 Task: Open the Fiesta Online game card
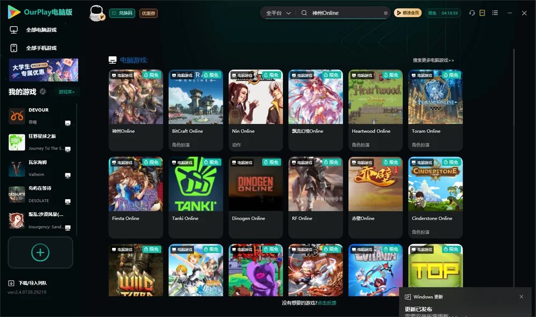click(136, 198)
